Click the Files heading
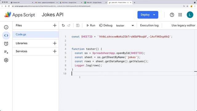The image size is (197, 111). point(19,25)
